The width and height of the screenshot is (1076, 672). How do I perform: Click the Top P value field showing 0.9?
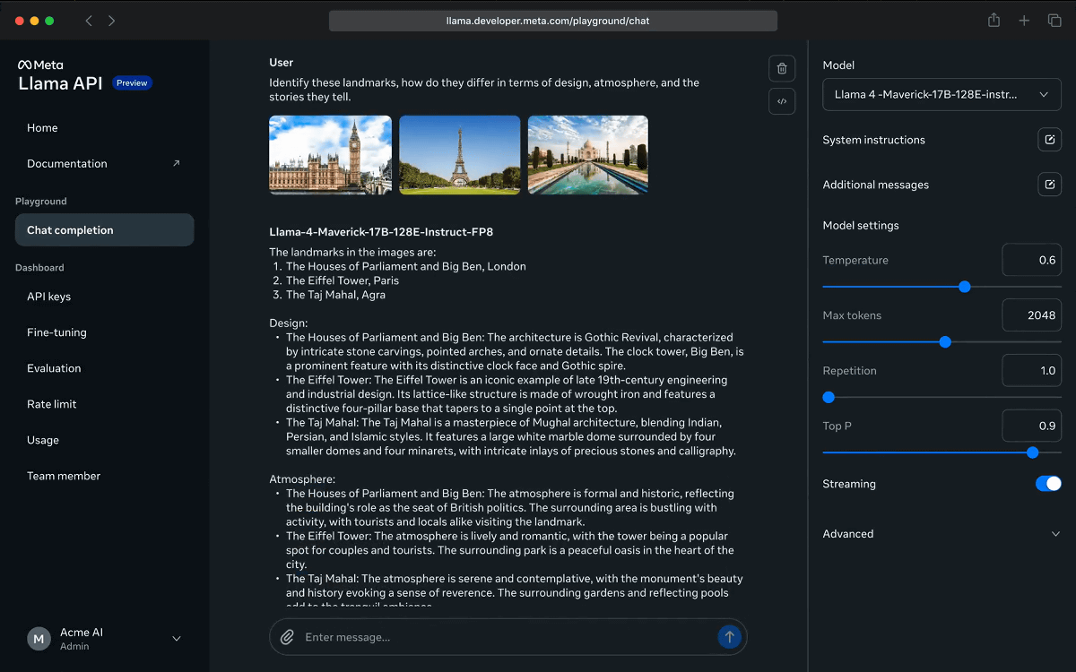point(1032,426)
